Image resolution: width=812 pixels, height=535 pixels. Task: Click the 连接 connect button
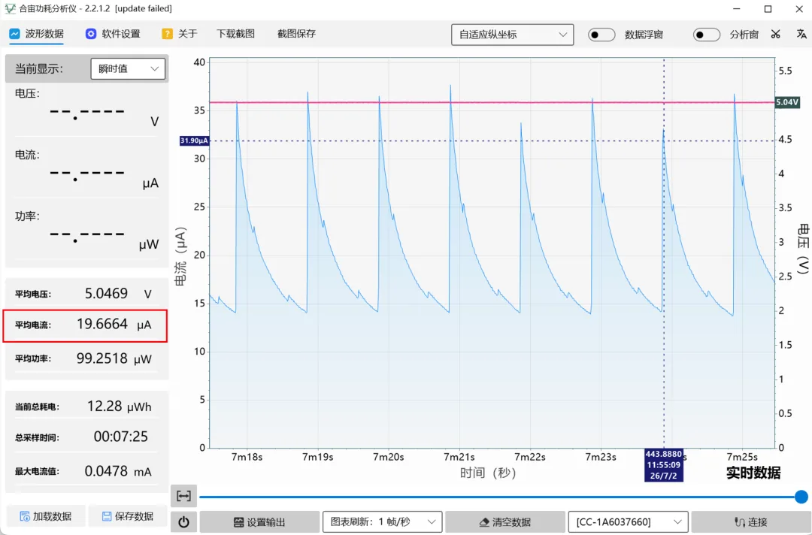(751, 522)
